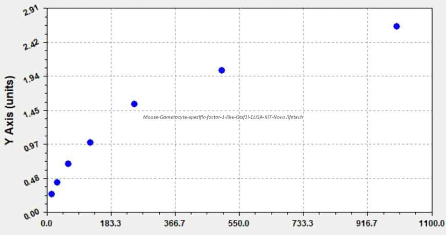
Task: Click the data point near x 500
Action: tap(222, 71)
